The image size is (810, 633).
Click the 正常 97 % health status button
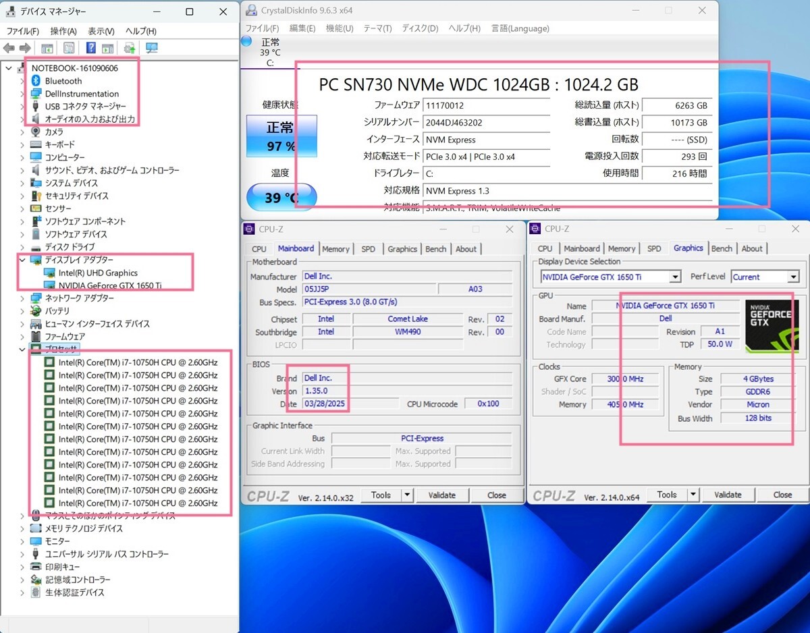pos(281,136)
